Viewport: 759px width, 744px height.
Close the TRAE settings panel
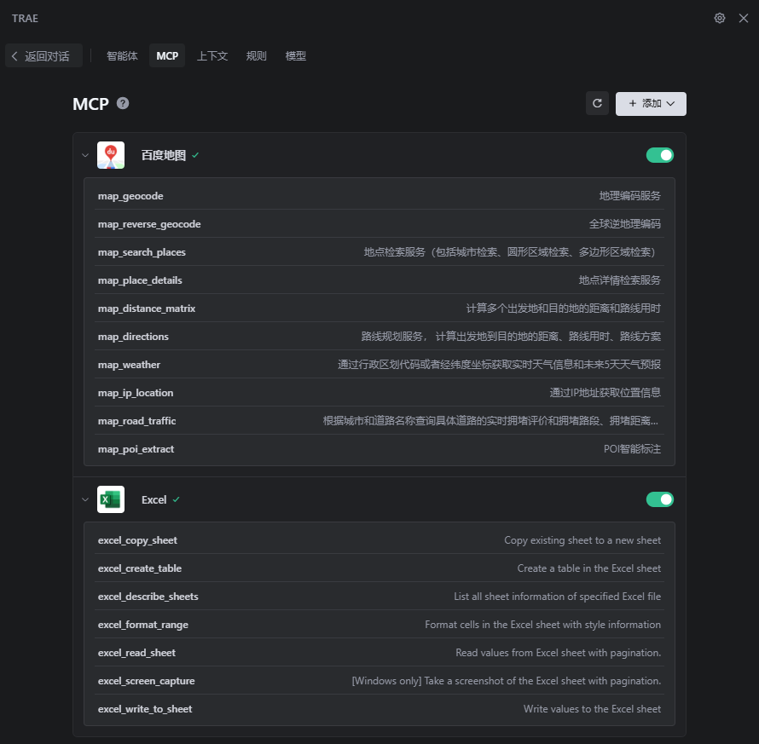(x=744, y=19)
